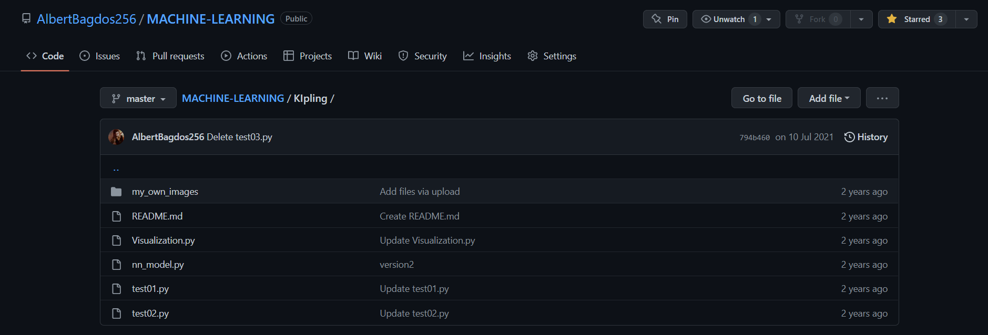Viewport: 988px width, 335px height.
Task: Click the repository book icon beside owner name
Action: 26,19
